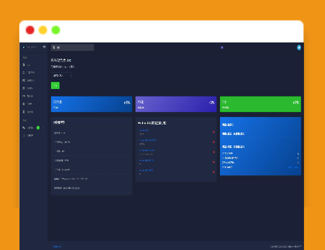Select the second sidebar menu item icon
The height and width of the screenshot is (250, 325).
pos(24,72)
